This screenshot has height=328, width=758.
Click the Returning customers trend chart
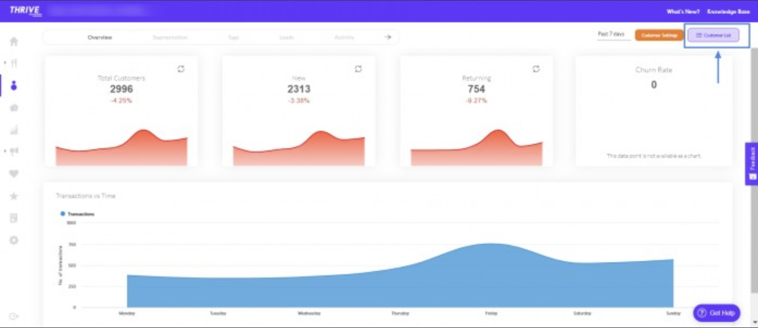[476, 147]
